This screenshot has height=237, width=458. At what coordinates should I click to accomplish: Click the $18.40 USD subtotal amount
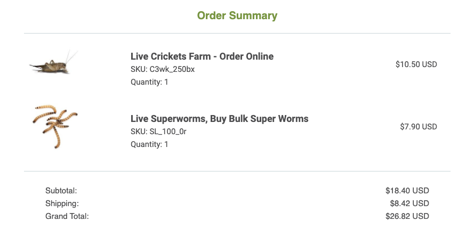(407, 191)
